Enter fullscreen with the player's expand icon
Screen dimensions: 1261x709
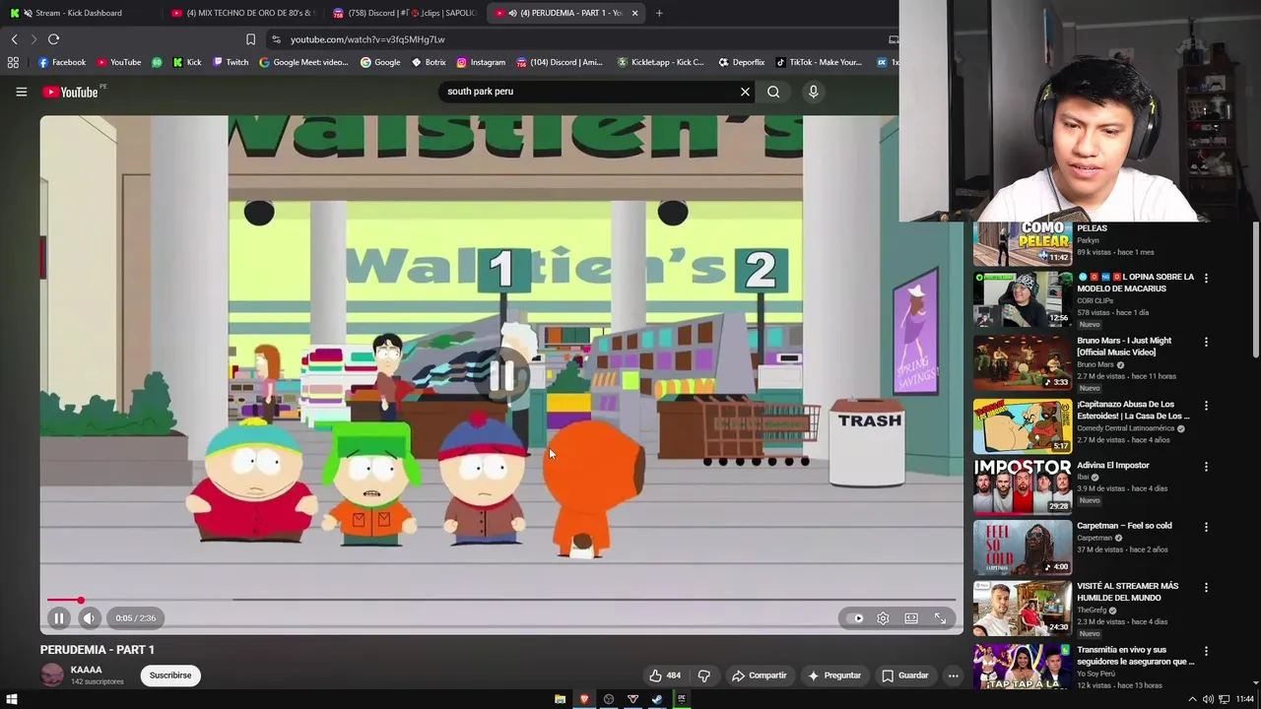[940, 618]
